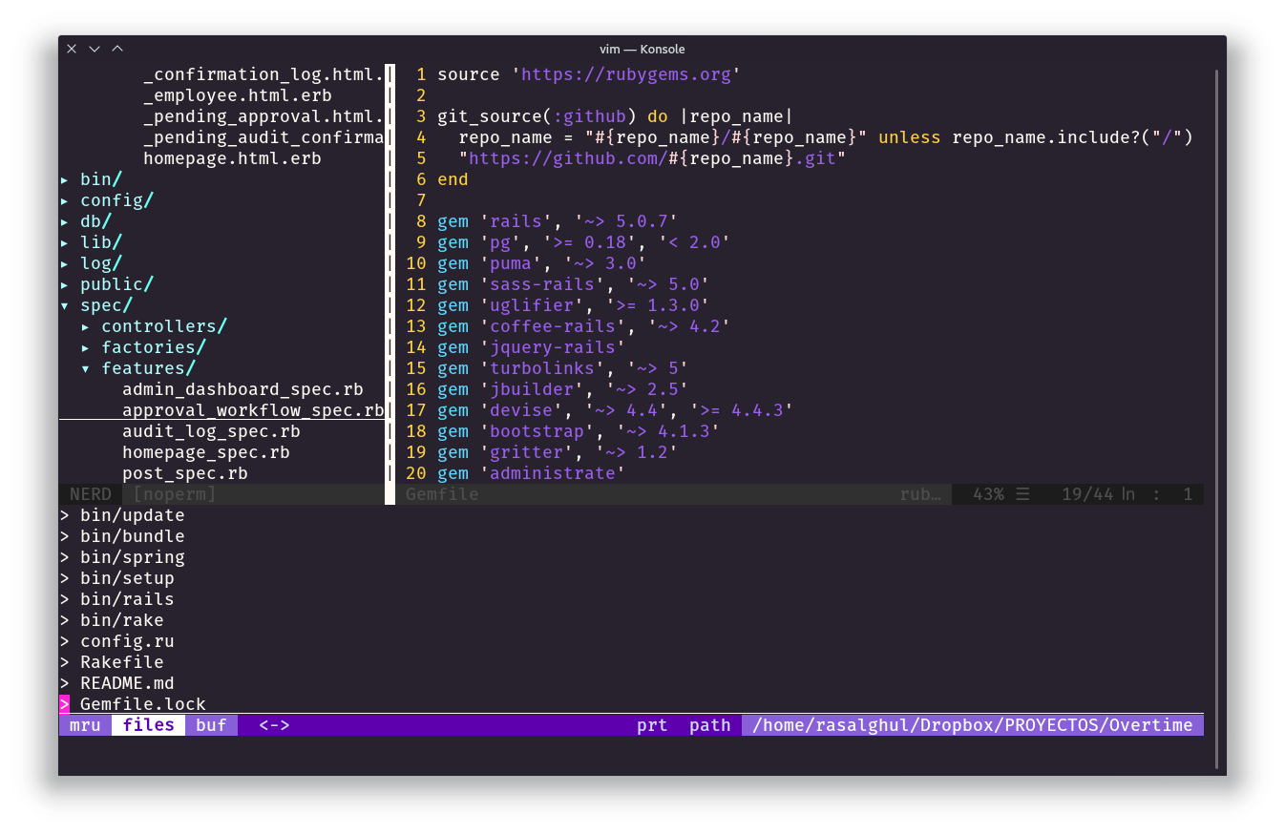Open post_spec.rb in NERDTree
Viewport: 1285px width, 834px height.
pos(185,473)
